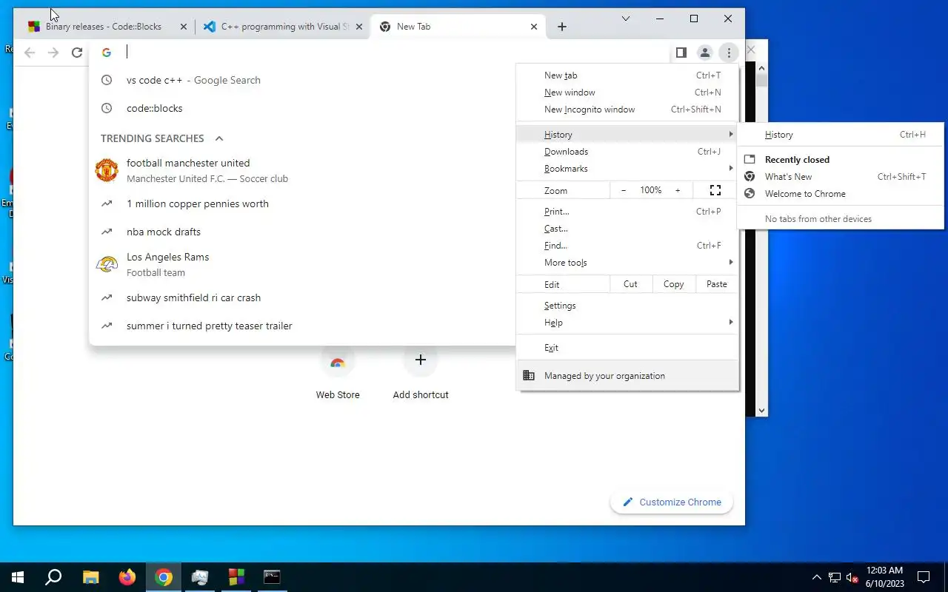Click the Add shortcut plus icon

[x=421, y=360]
